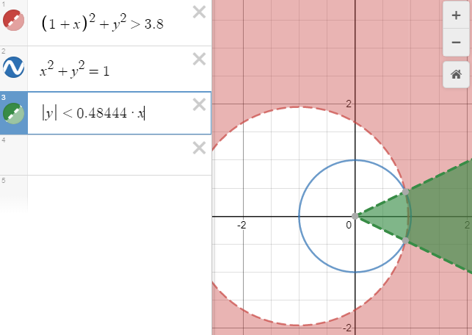Select lower intersection point on the blue circle

405,240
